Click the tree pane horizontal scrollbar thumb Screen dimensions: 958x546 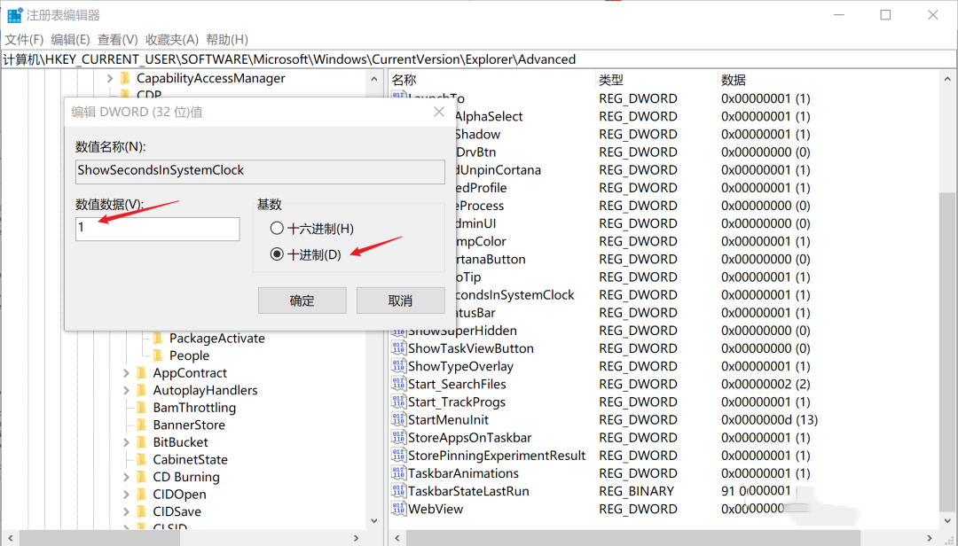(99, 538)
